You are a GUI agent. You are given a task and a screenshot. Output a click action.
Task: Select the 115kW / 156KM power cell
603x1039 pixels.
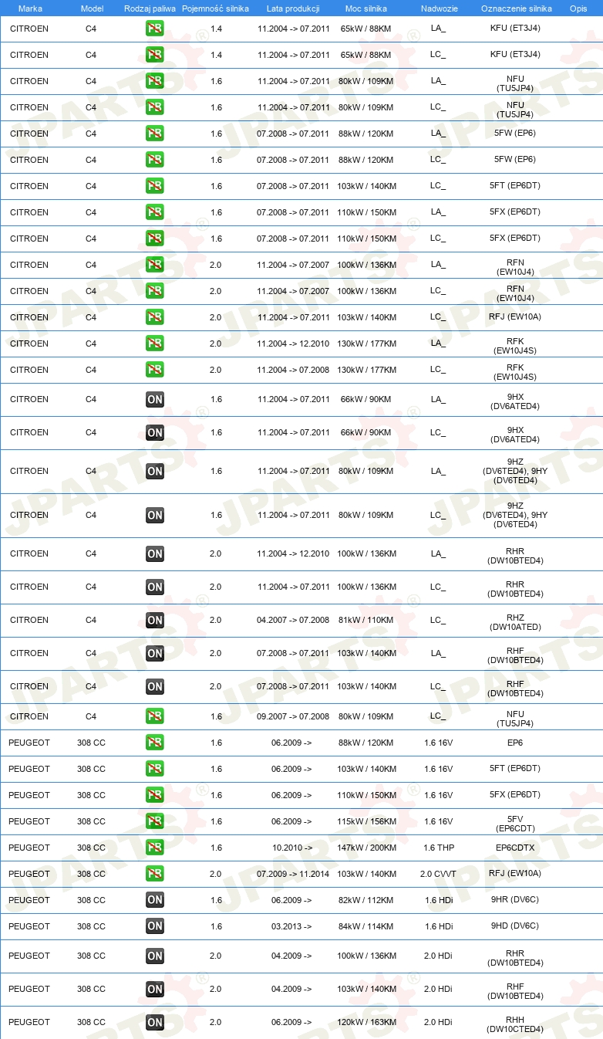[x=367, y=821]
